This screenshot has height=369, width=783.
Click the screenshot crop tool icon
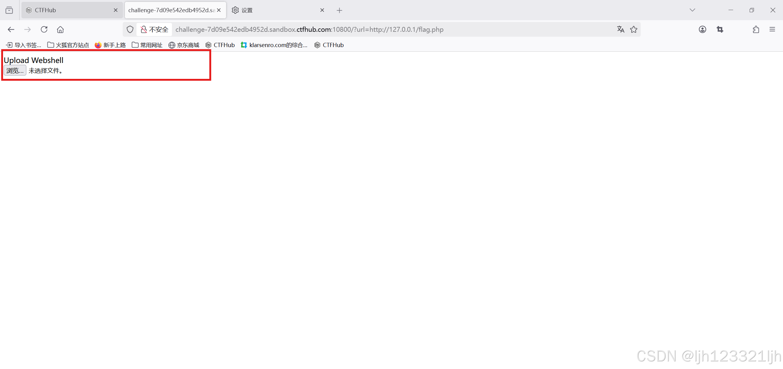[720, 29]
